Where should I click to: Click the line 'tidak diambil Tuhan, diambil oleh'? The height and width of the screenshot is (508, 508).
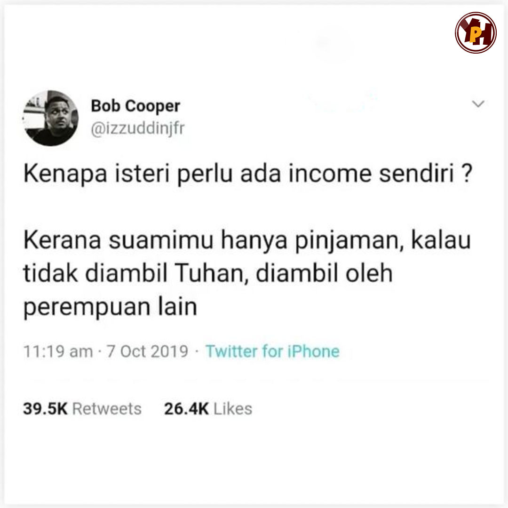pyautogui.click(x=208, y=273)
